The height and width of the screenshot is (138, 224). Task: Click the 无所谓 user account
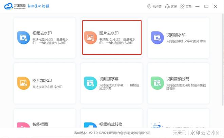coord(154,6)
